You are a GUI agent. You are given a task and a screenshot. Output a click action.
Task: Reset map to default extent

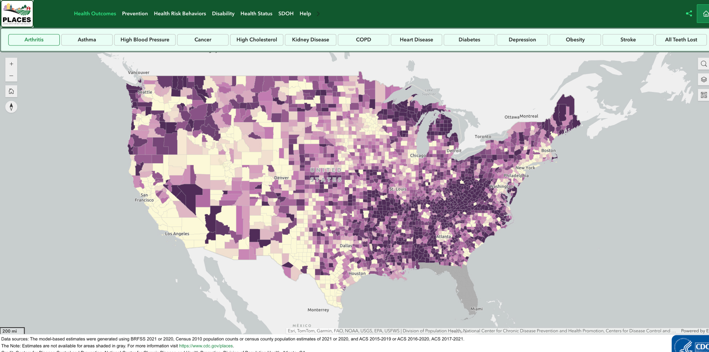[x=11, y=91]
